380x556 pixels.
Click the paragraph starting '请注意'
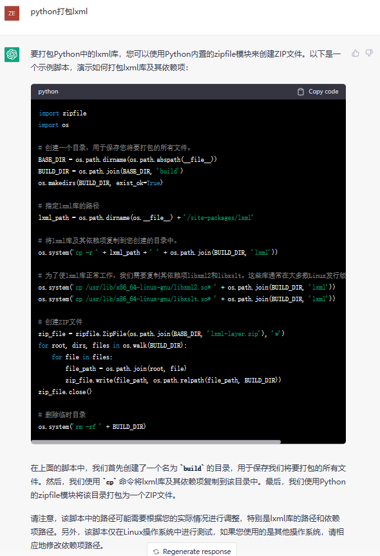coord(187,532)
